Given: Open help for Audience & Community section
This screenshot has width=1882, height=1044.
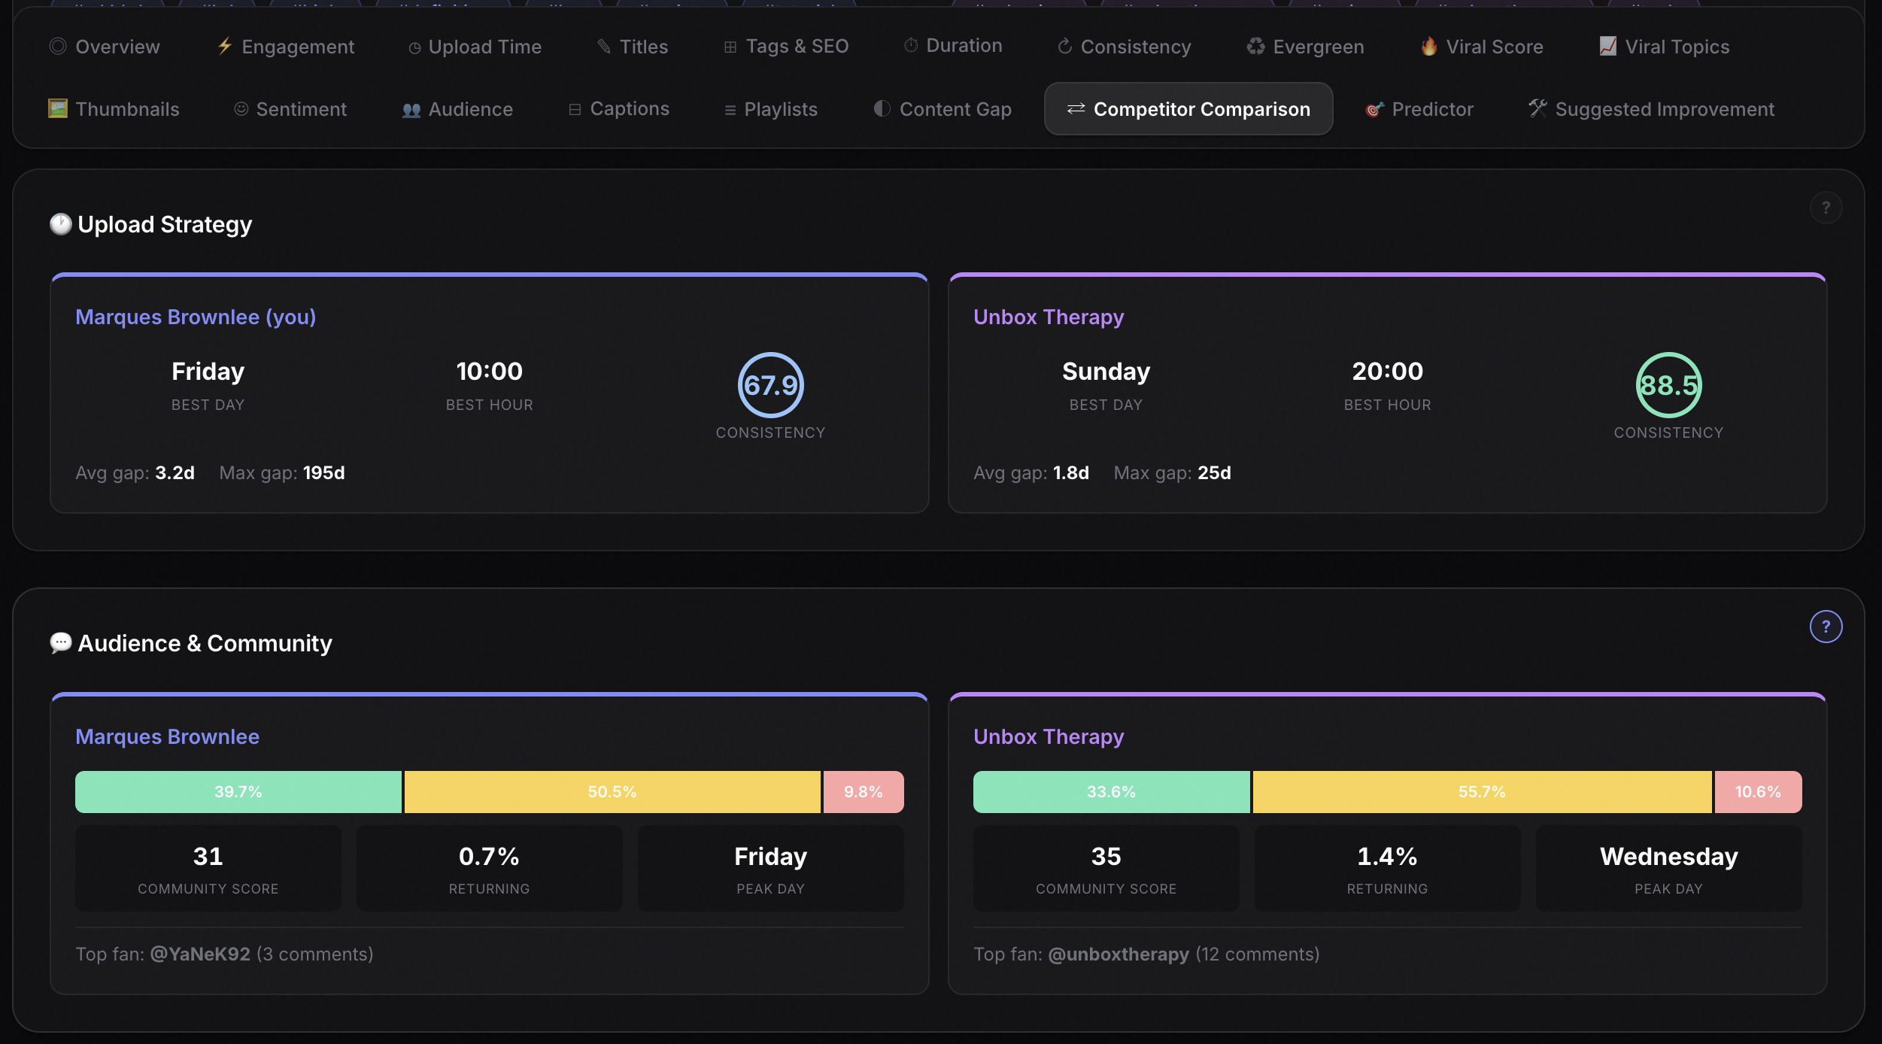Looking at the screenshot, I should coord(1826,627).
